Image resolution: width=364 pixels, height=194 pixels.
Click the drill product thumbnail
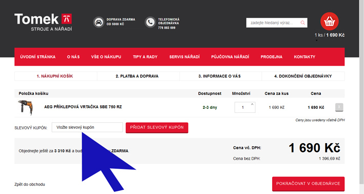26,107
